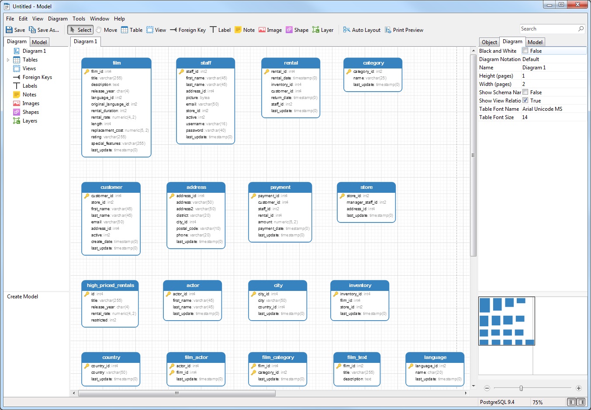
Task: Click the PostgreSQL 9.4 status entry
Action: pyautogui.click(x=497, y=402)
